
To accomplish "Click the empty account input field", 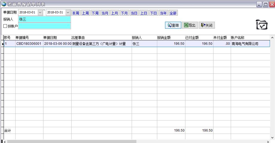I will [x=45, y=26].
